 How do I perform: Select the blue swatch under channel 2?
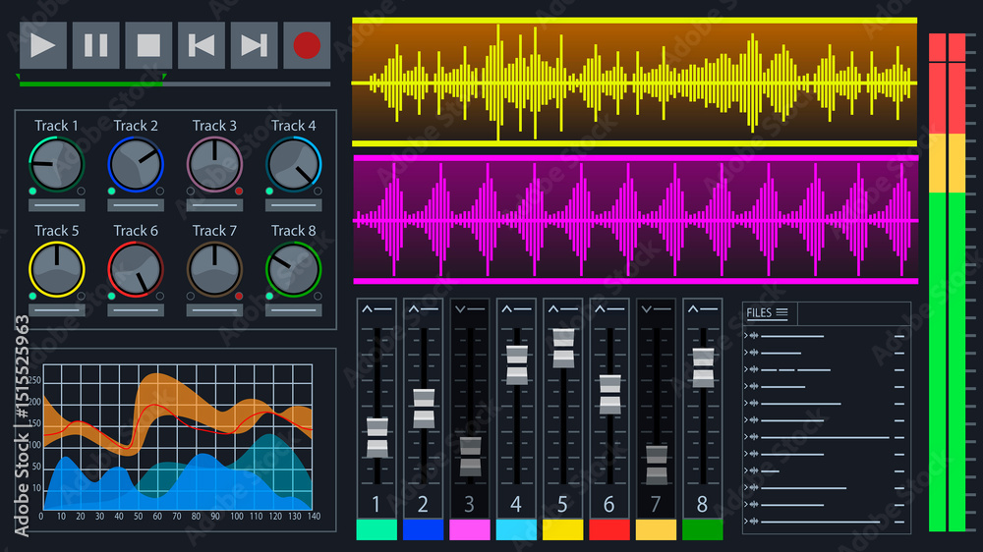(x=423, y=529)
